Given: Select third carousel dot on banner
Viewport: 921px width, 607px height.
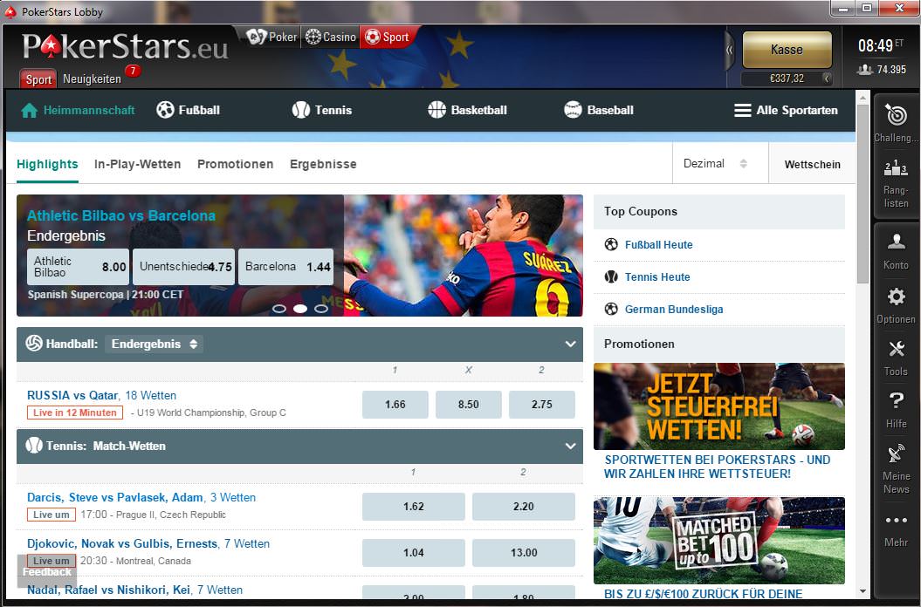Looking at the screenshot, I should 320,308.
